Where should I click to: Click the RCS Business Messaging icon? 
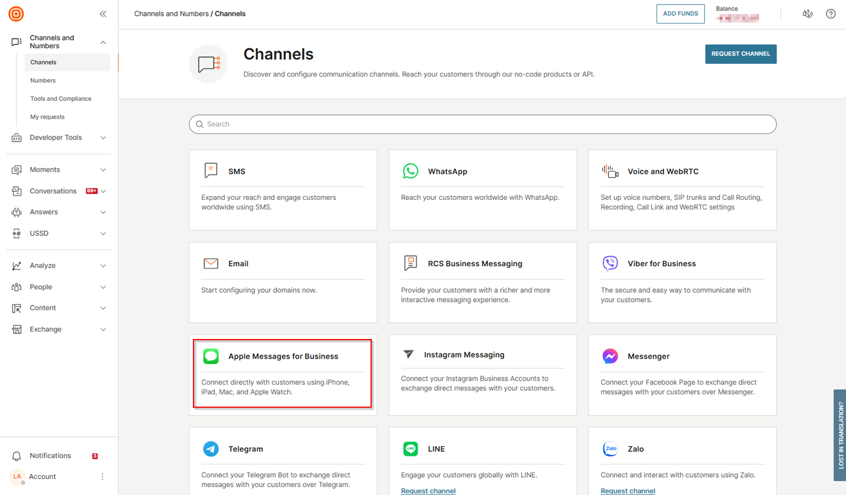tap(411, 263)
